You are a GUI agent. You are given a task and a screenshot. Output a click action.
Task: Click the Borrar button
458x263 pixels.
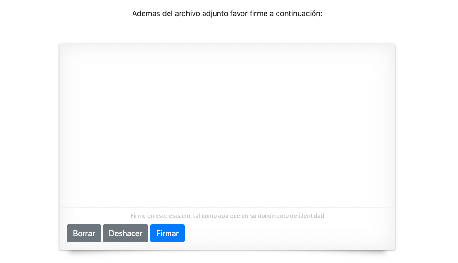point(84,233)
